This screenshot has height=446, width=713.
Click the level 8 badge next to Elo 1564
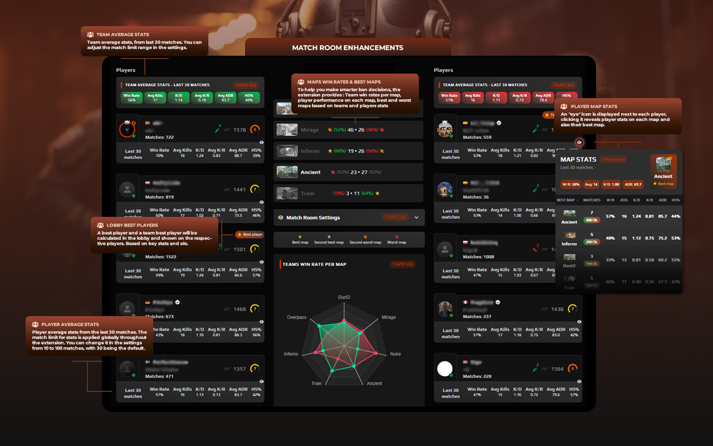573,369
